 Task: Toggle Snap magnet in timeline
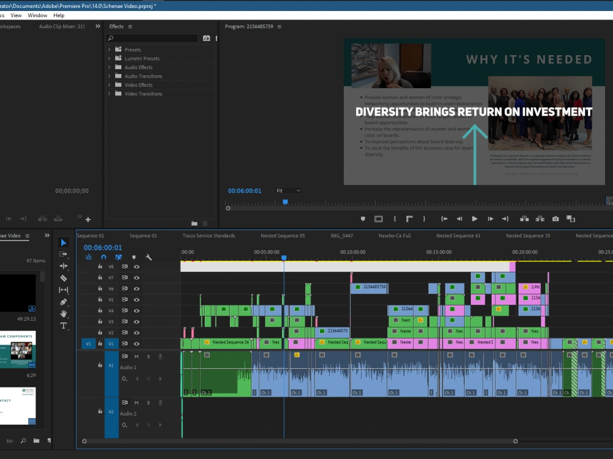pyautogui.click(x=104, y=257)
